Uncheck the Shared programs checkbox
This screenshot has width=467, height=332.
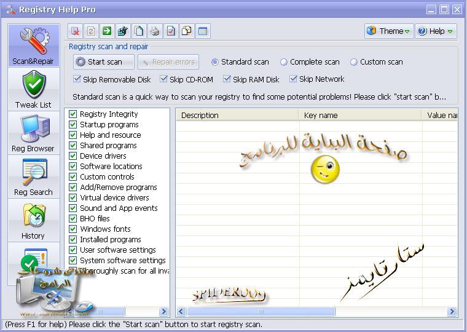(73, 146)
